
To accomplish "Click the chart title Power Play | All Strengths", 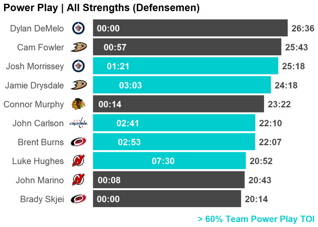I will (101, 8).
